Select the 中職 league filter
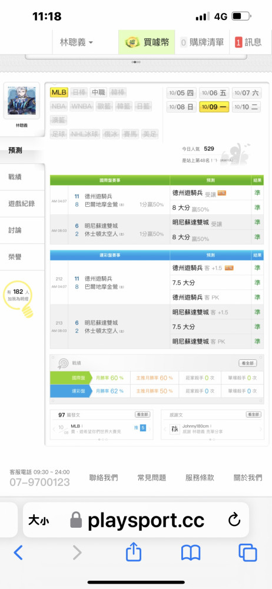The height and width of the screenshot is (589, 272). pos(99,92)
